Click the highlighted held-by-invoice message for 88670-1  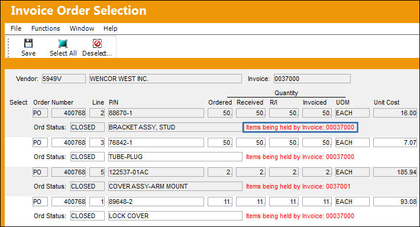301,127
